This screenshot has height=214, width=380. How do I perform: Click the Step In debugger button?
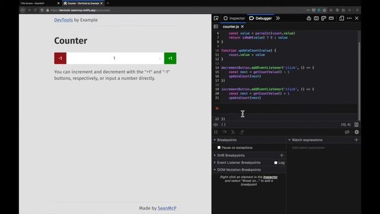233,132
